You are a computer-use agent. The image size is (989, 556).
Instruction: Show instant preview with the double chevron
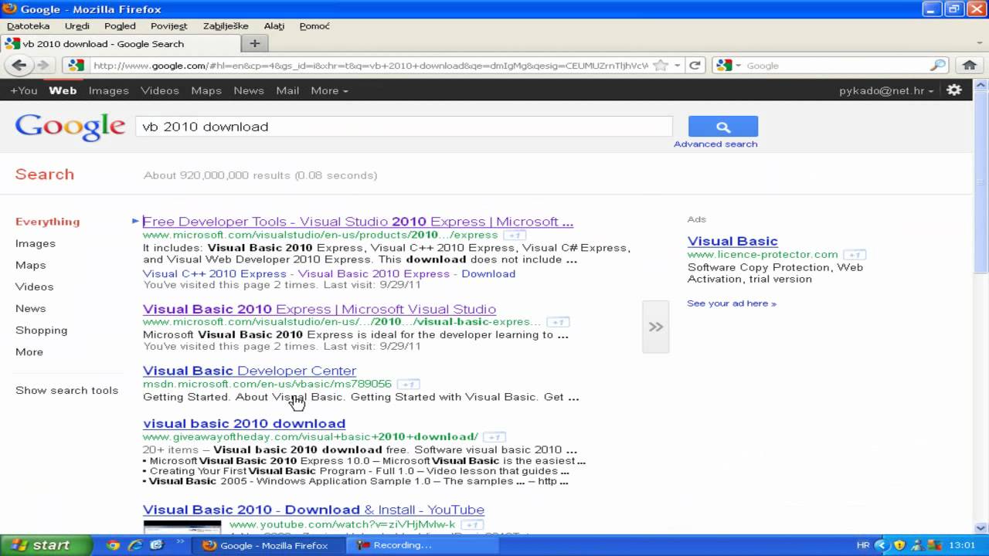pyautogui.click(x=655, y=327)
